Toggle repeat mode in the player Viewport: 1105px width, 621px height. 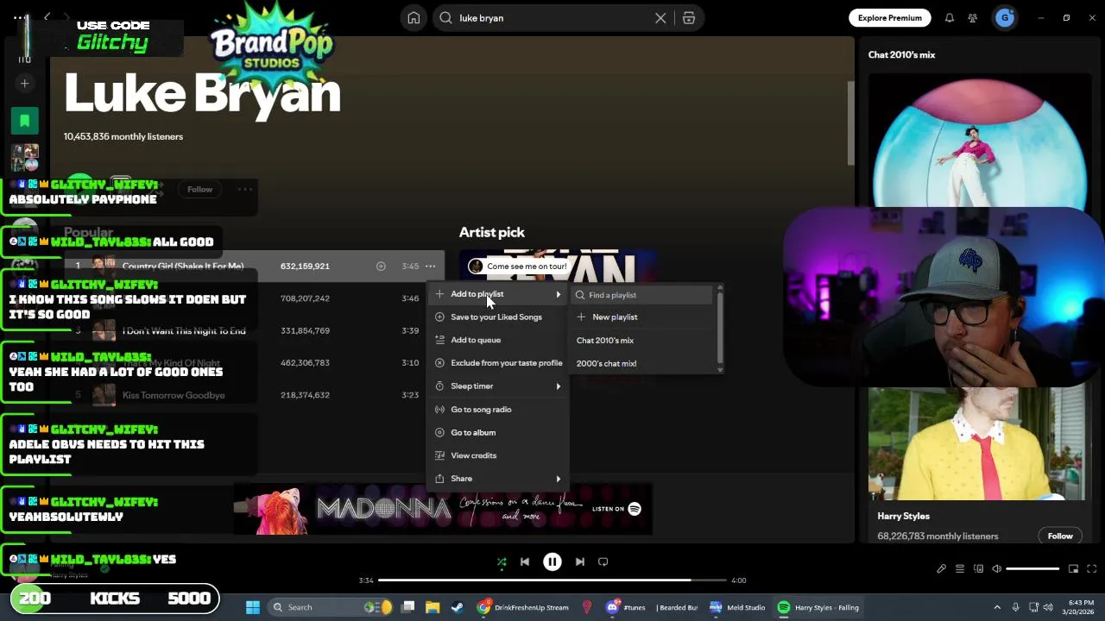603,561
